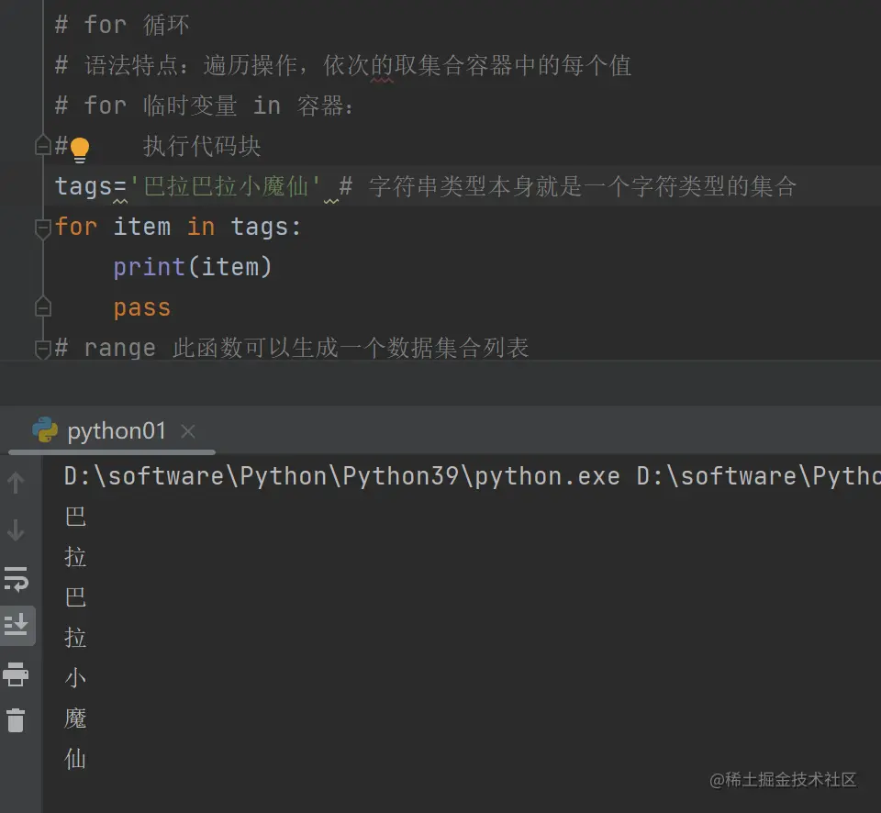
Task: Click the comment '# for 循环'
Action: 122,25
